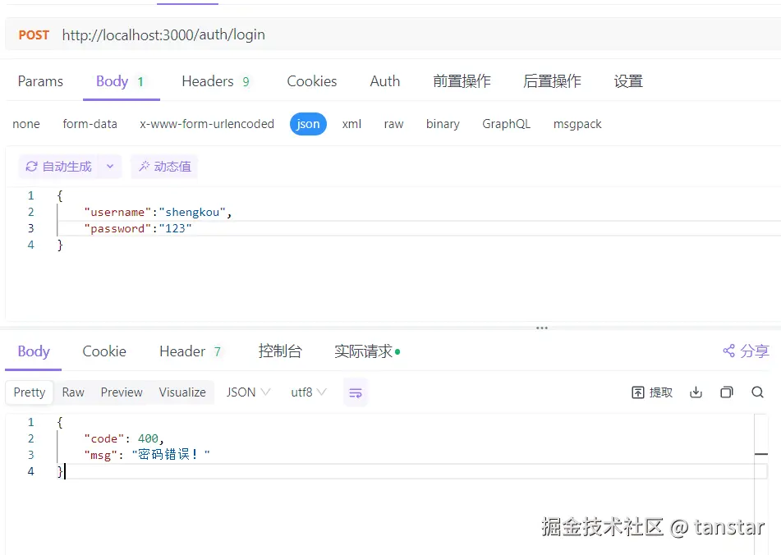Click the 动态值 button
781x555 pixels.
pos(164,166)
